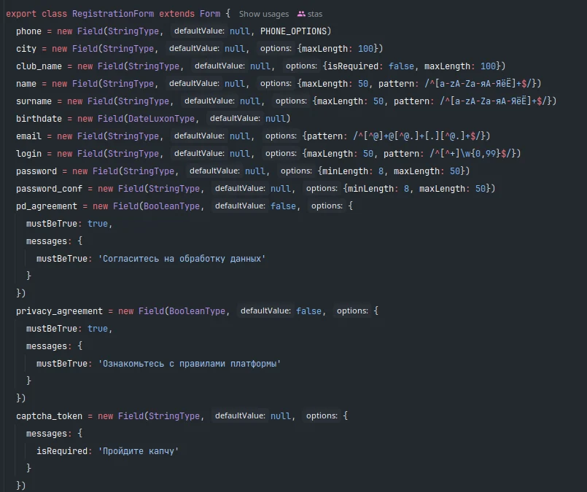Click the string 'Пройдите капчу'
The image size is (587, 492).
point(139,451)
